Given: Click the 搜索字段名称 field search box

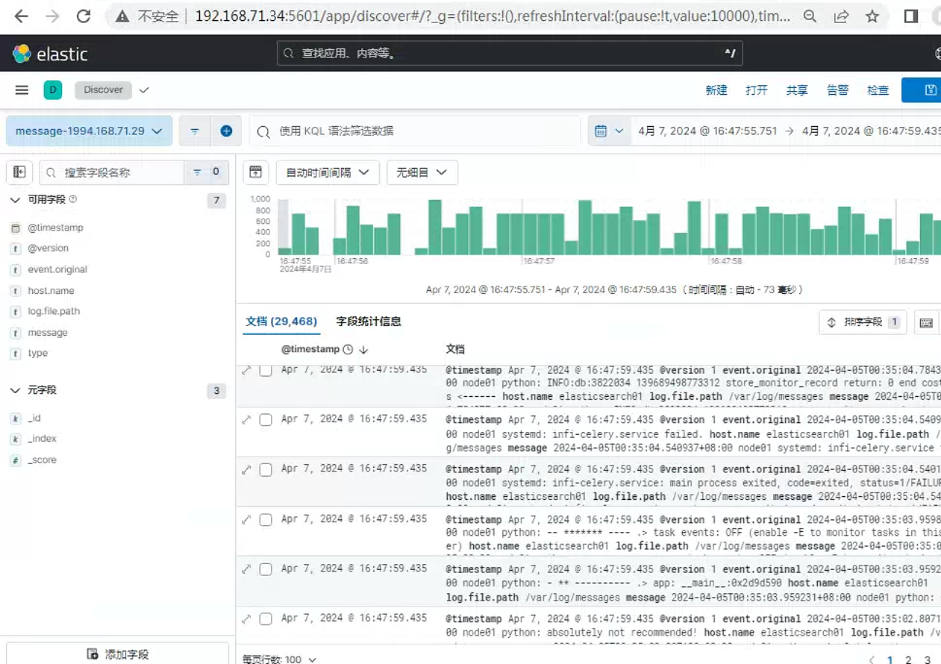Looking at the screenshot, I should [112, 172].
